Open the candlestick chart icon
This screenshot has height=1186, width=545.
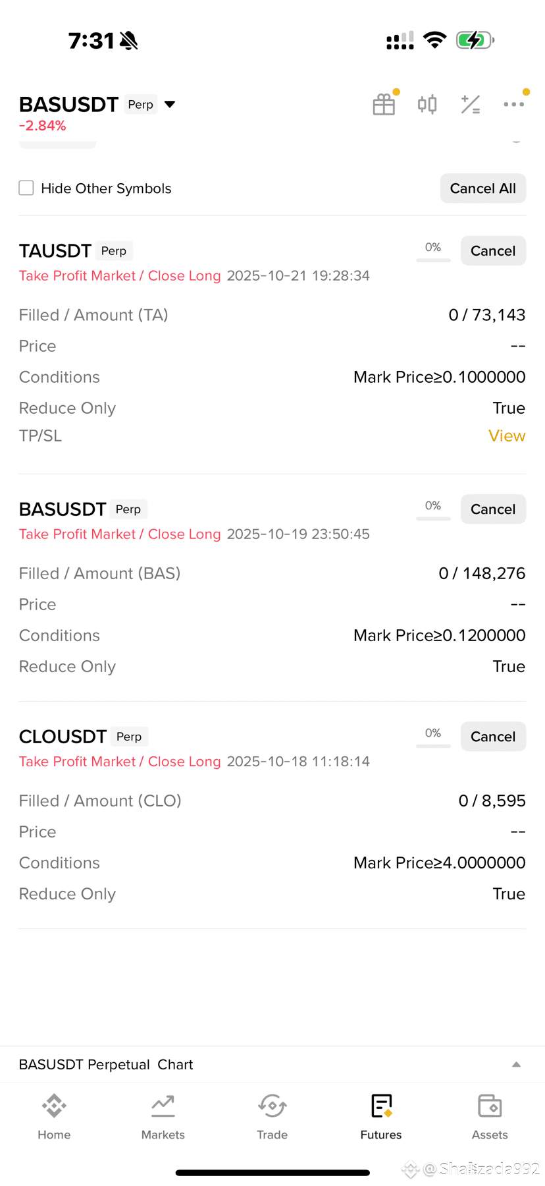click(427, 104)
